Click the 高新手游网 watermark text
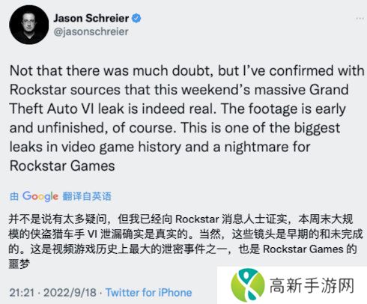Image resolution: width=367 pixels, height=304 pixels. 312,285
